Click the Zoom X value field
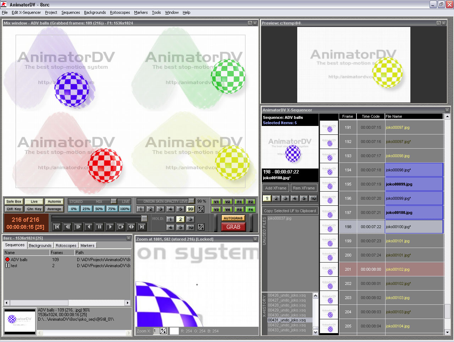 click(x=156, y=331)
